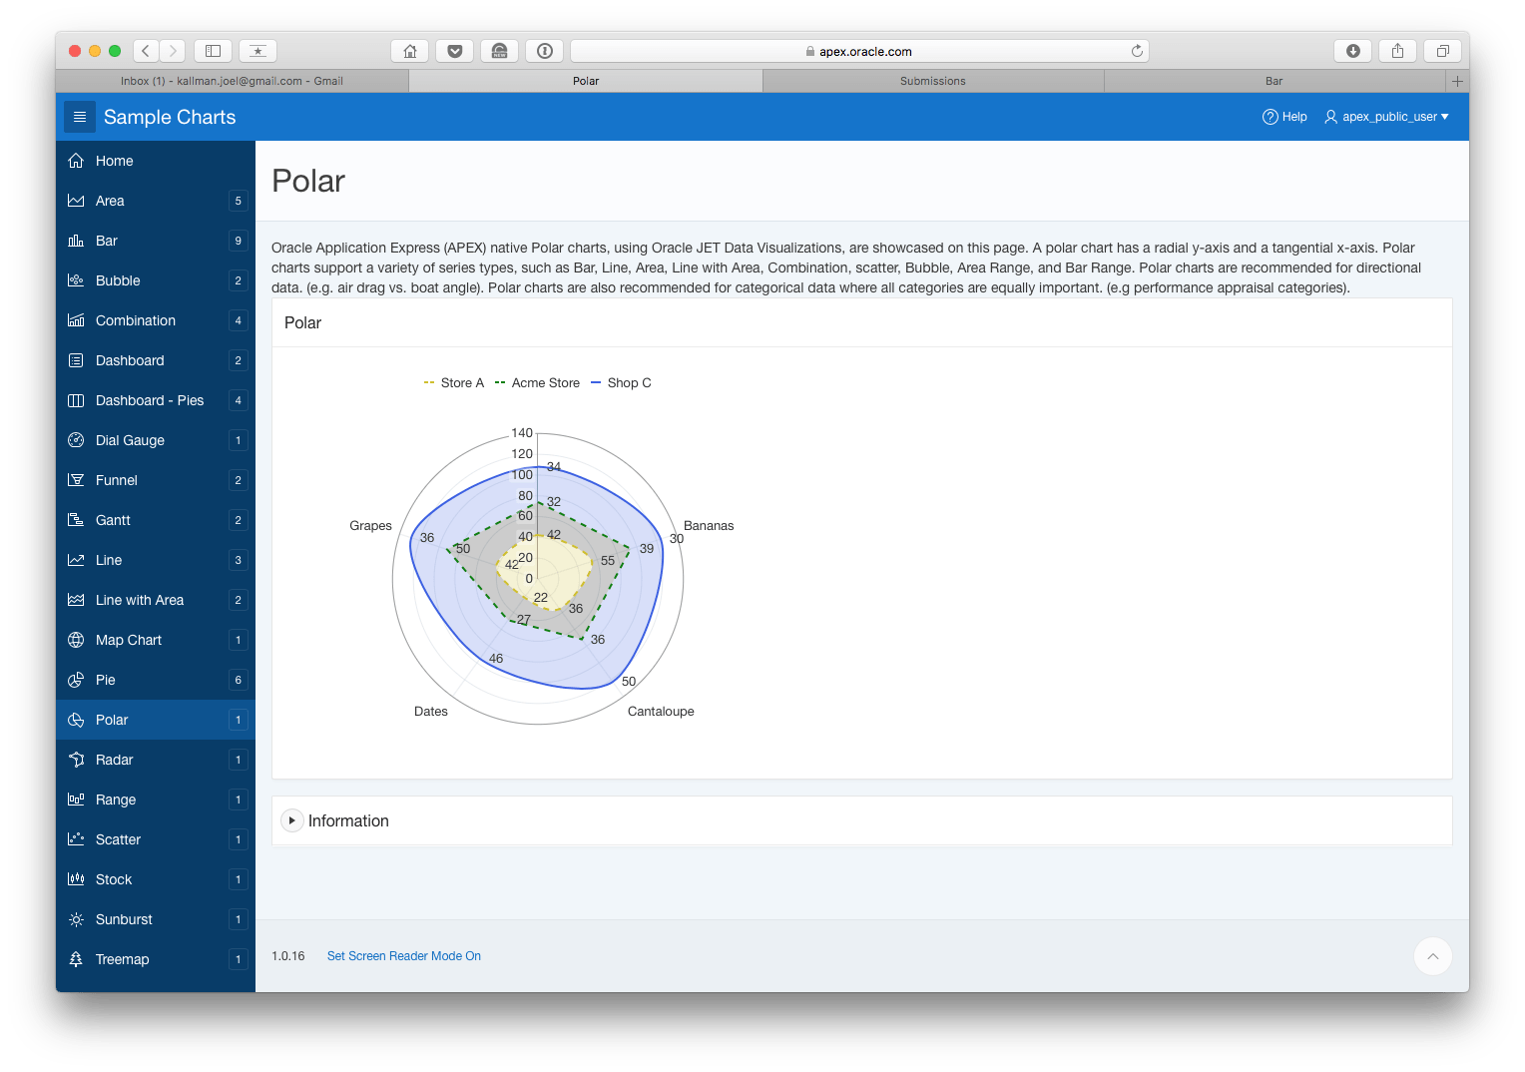1525x1072 pixels.
Task: Open a new Safari tab
Action: tap(1457, 81)
